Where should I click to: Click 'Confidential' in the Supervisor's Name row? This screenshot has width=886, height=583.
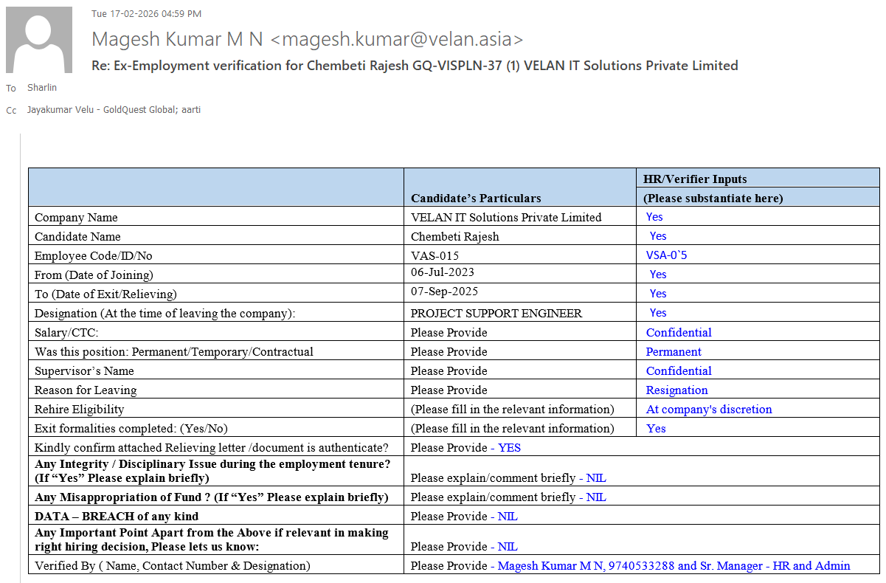tap(679, 370)
